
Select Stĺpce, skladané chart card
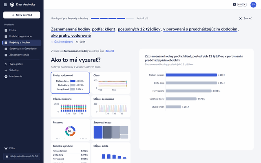pyautogui.click(x=70, y=106)
